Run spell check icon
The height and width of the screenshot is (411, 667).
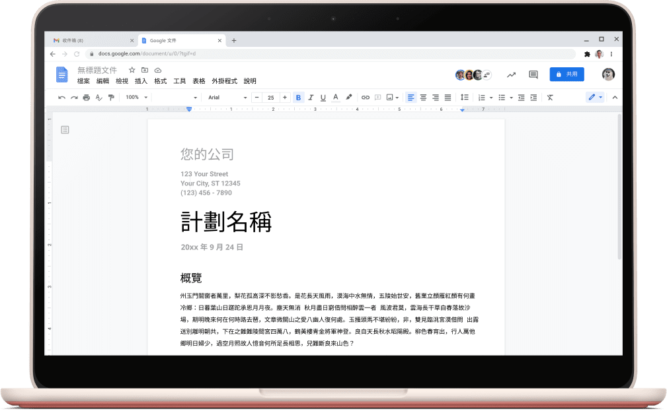(98, 98)
